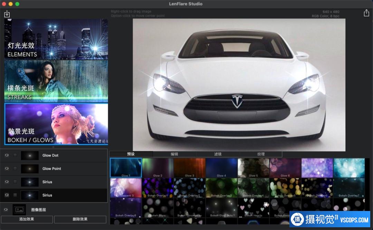373x230 pixels.
Task: Hide the non-highlighted Sirius layer via eye
Action: tap(7, 182)
